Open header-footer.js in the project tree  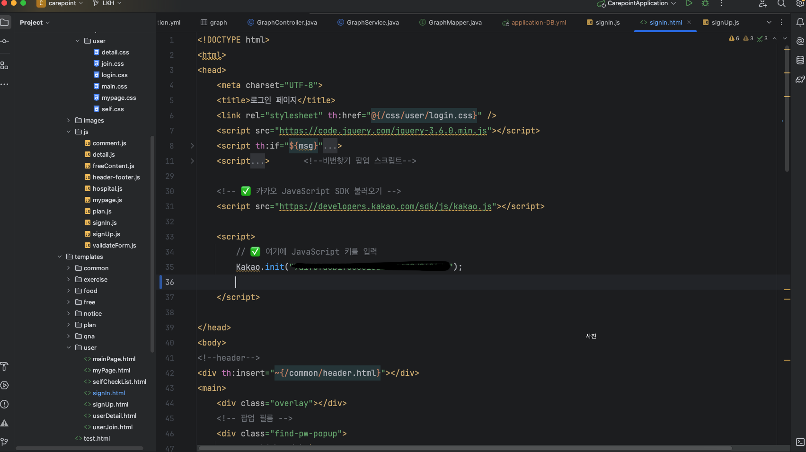pyautogui.click(x=116, y=177)
